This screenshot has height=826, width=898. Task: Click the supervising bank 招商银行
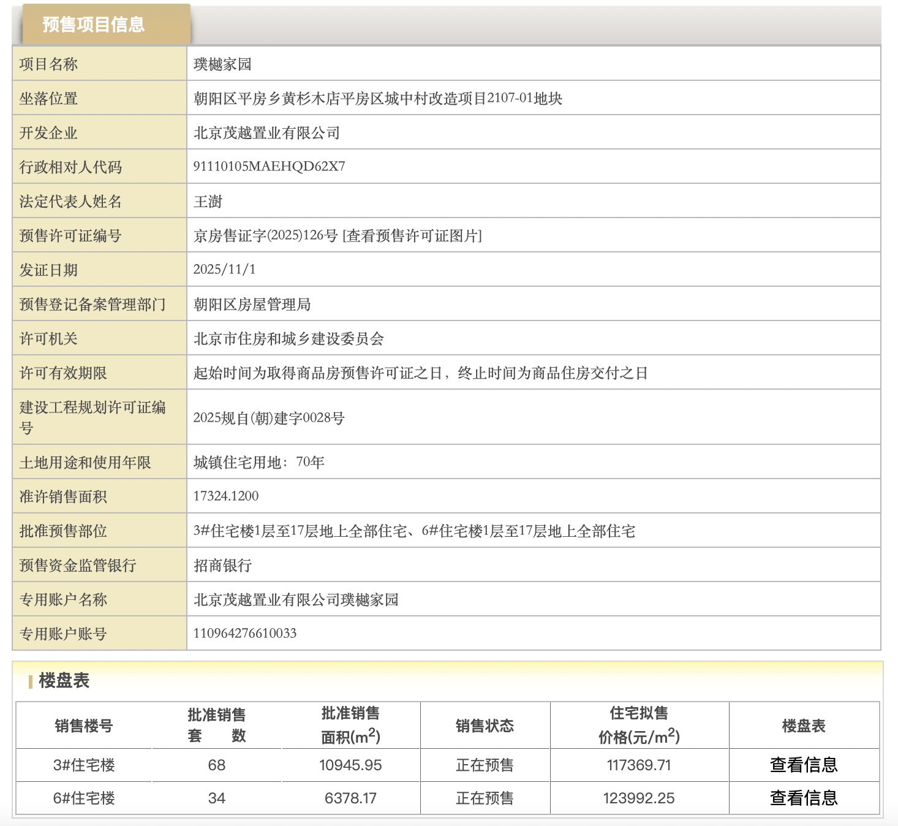tap(222, 566)
